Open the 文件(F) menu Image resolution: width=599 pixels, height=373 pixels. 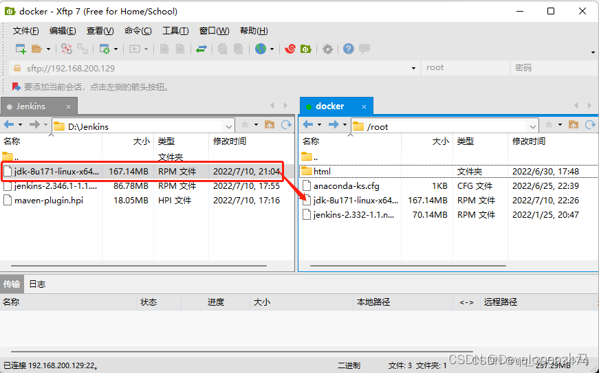coord(25,31)
